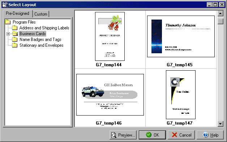The width and height of the screenshot is (227, 142).
Task: Click the Stationary and Envelopes folder icon
Action: click(14, 45)
